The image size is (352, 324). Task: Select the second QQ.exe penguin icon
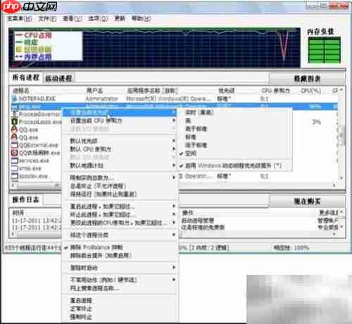click(15, 137)
